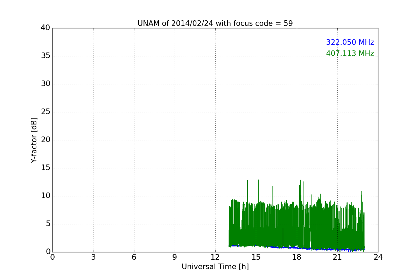Viewport: 420px width, 280px height.
Task: Click the y-axis tick label '40'
Action: (x=45, y=28)
